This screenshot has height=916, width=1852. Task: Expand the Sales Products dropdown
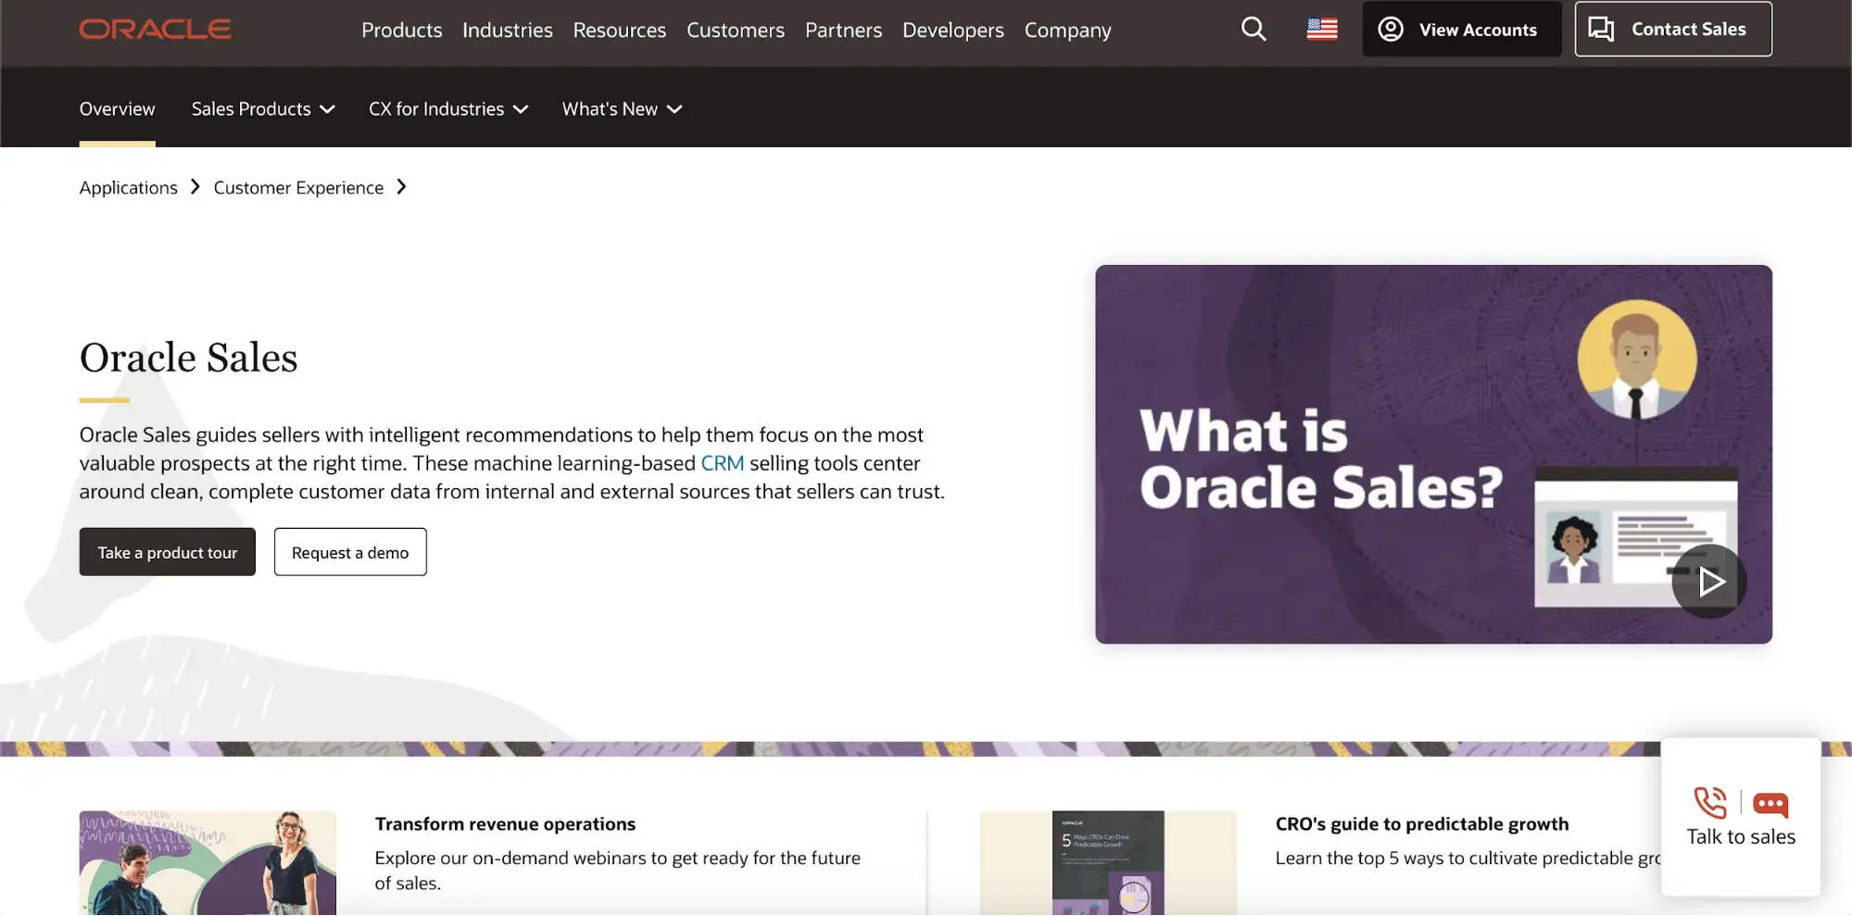click(262, 109)
